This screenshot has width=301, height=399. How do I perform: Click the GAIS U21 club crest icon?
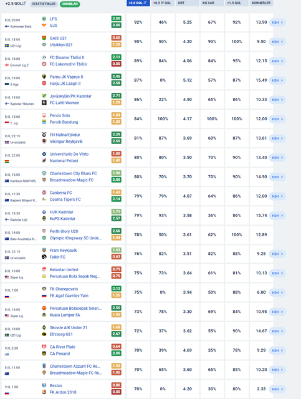pyautogui.click(x=44, y=38)
